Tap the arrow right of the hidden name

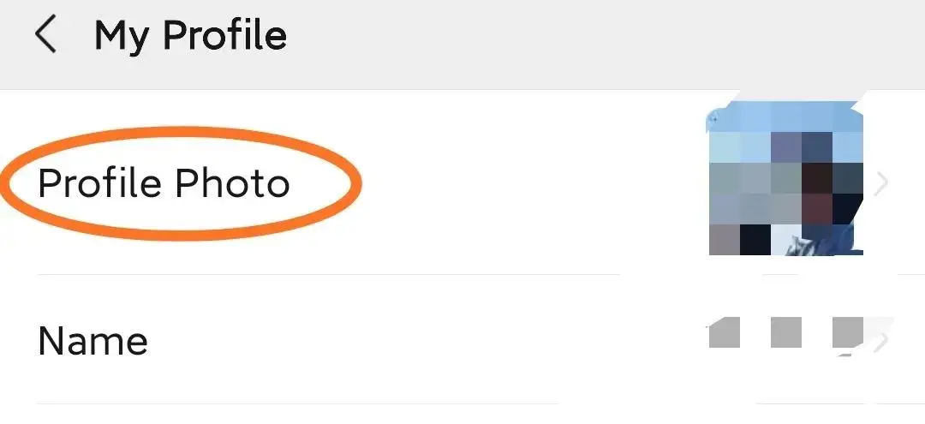pos(882,341)
